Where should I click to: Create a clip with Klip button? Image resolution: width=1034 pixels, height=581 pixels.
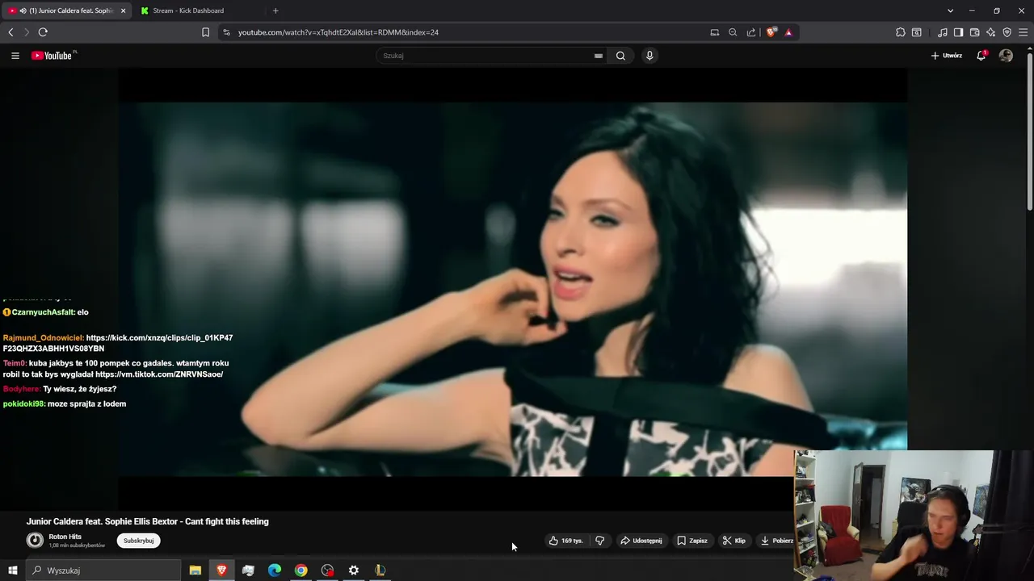click(734, 541)
